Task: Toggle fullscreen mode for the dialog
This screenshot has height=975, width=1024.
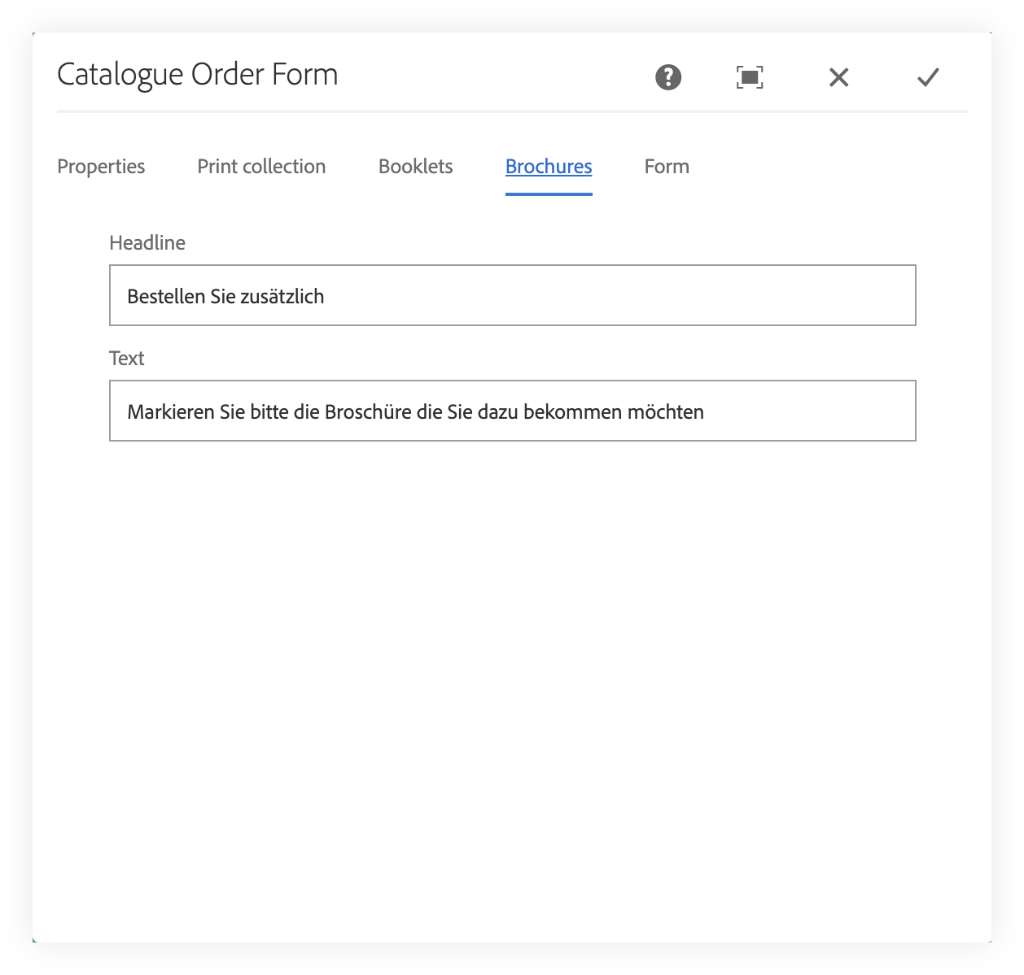Action: (x=750, y=77)
